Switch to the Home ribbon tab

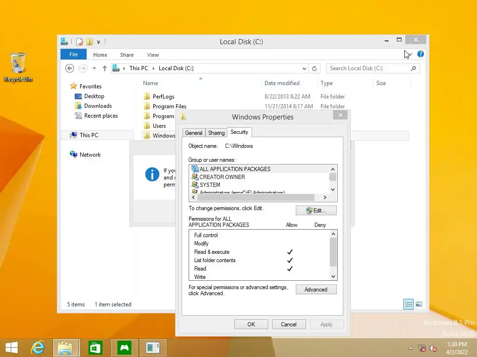100,55
